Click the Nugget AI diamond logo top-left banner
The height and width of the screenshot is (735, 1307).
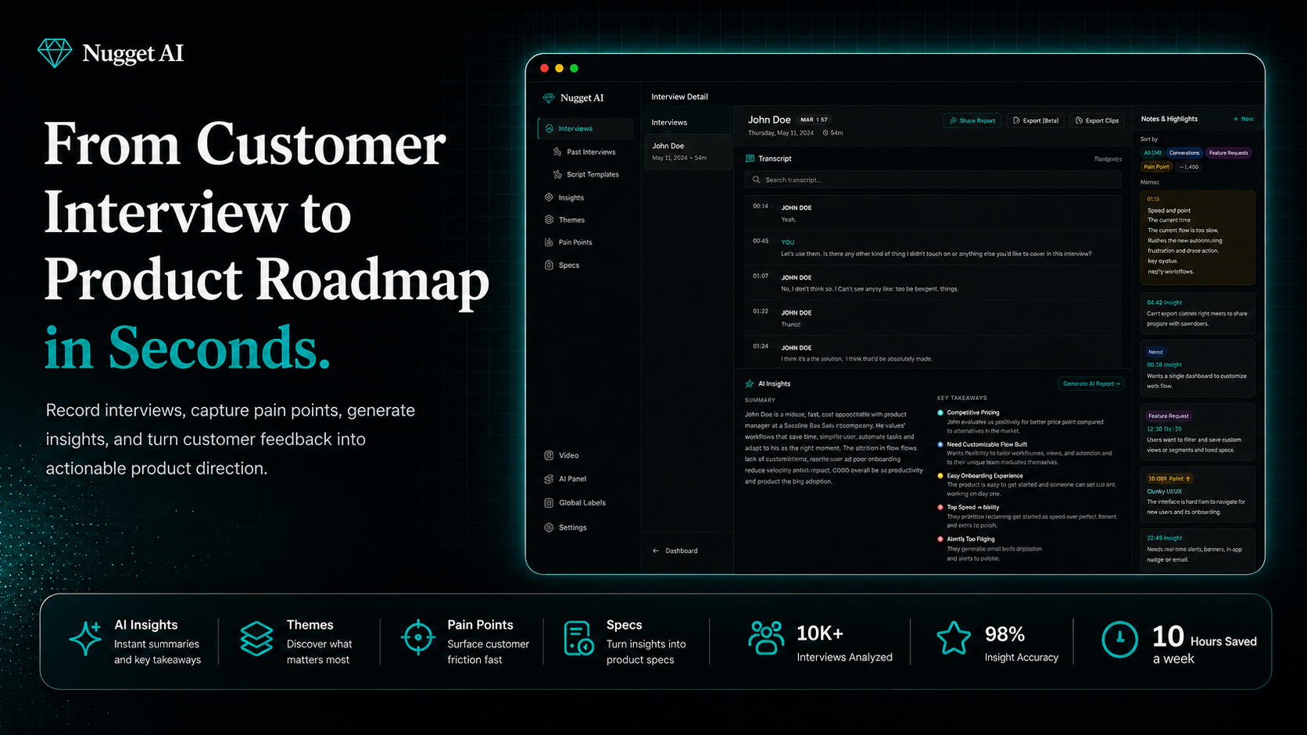pyautogui.click(x=55, y=53)
